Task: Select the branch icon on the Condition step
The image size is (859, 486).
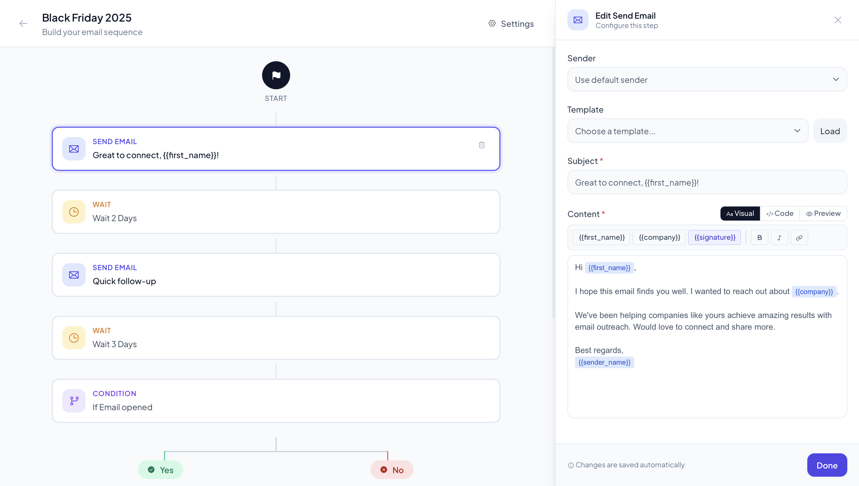Action: pos(74,401)
